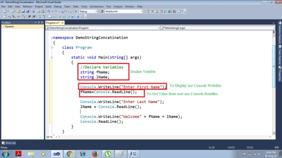The width and height of the screenshot is (282, 158).
Task: Open Google Chrome from the taskbar
Action: coord(69,154)
